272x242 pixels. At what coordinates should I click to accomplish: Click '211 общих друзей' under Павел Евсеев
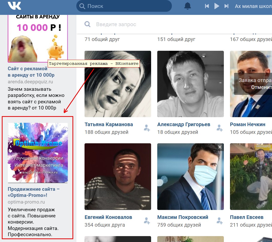251,225
